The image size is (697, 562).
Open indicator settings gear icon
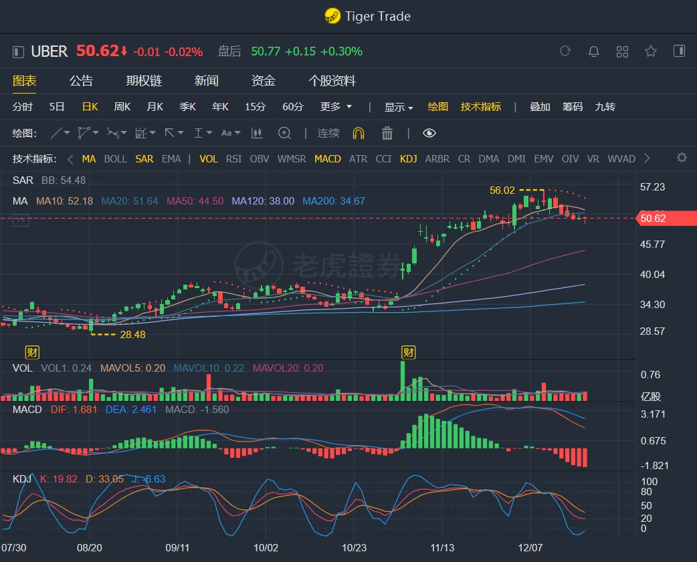point(682,158)
